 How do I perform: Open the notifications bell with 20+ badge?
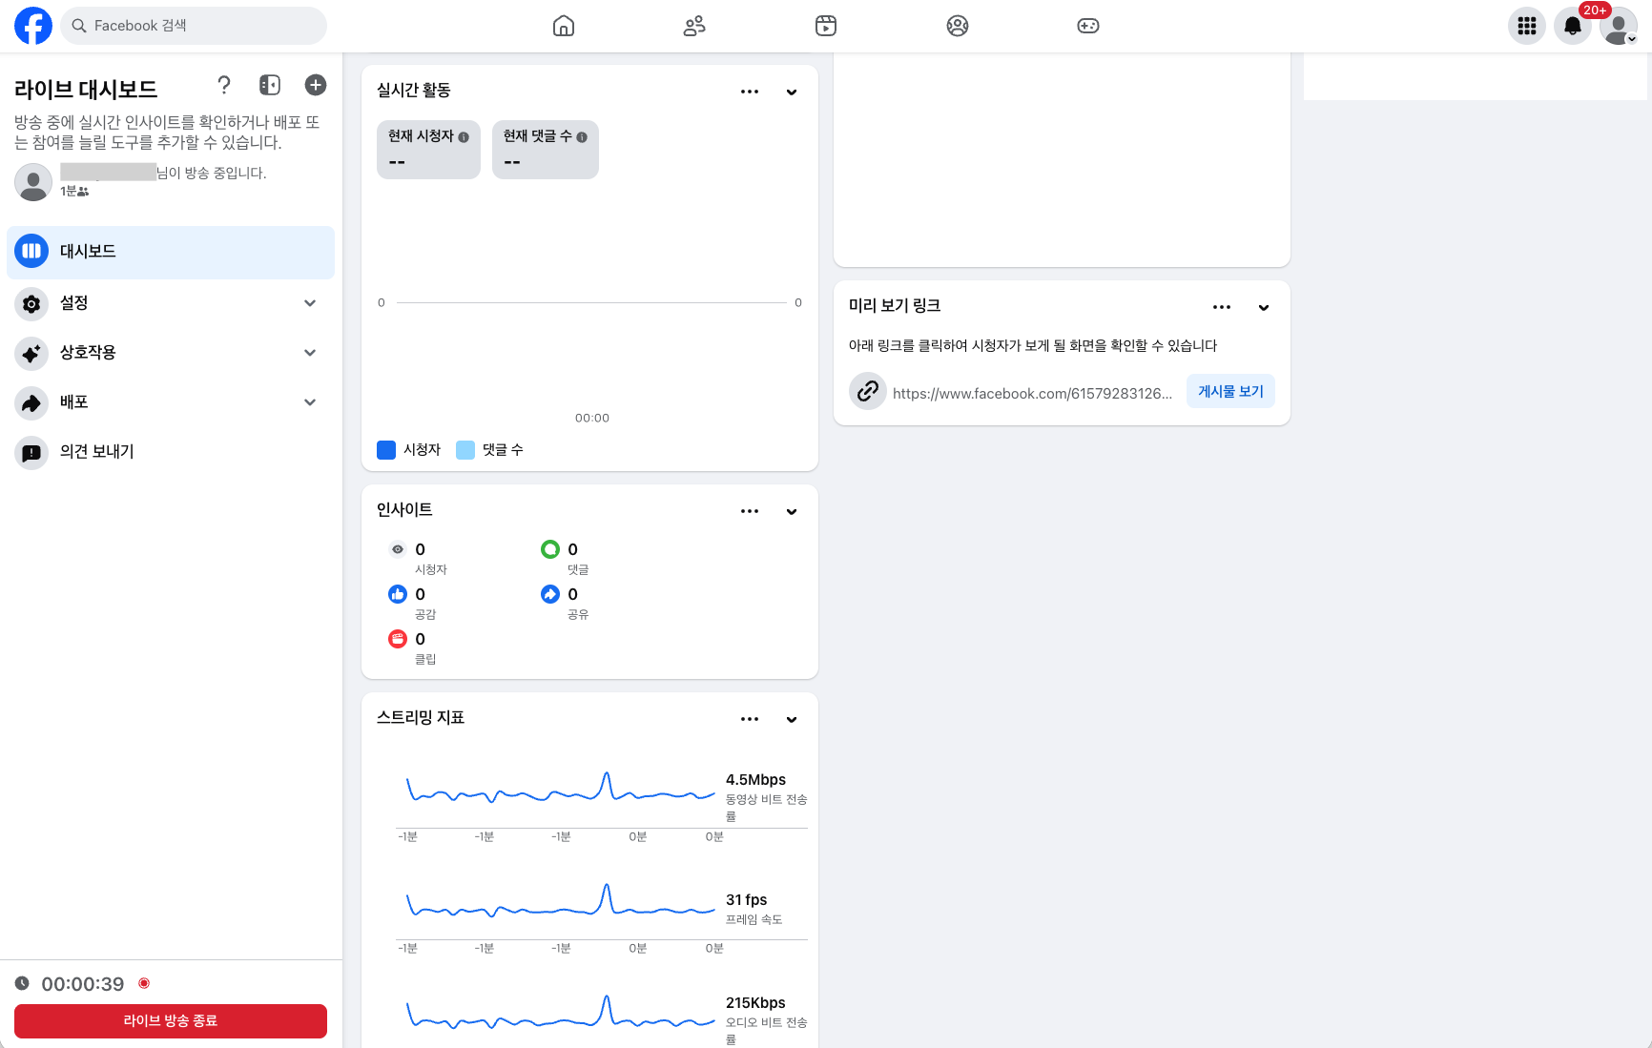coord(1573,26)
